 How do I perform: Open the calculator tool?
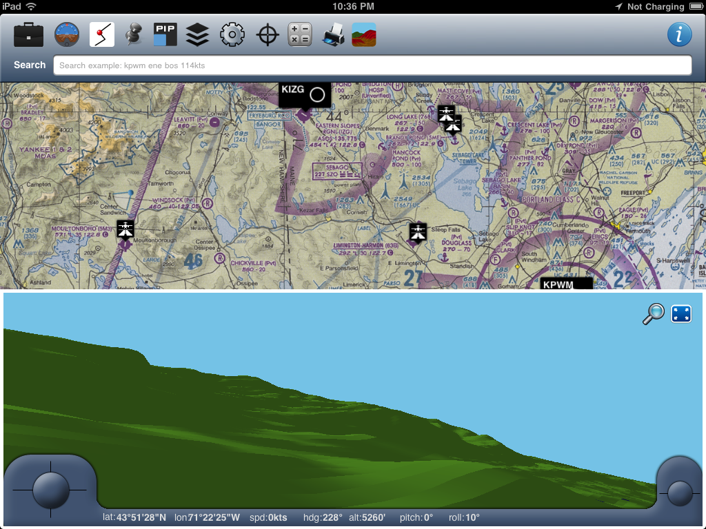pyautogui.click(x=300, y=34)
